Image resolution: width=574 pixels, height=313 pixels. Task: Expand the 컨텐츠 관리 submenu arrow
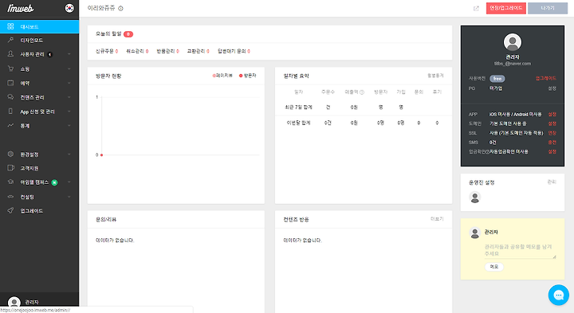point(69,97)
